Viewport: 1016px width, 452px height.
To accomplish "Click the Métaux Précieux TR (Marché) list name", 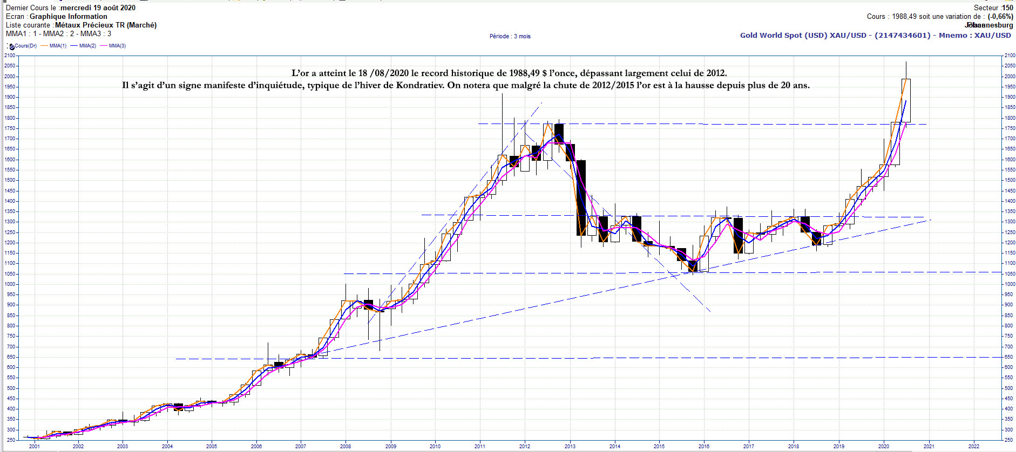I will coord(105,25).
